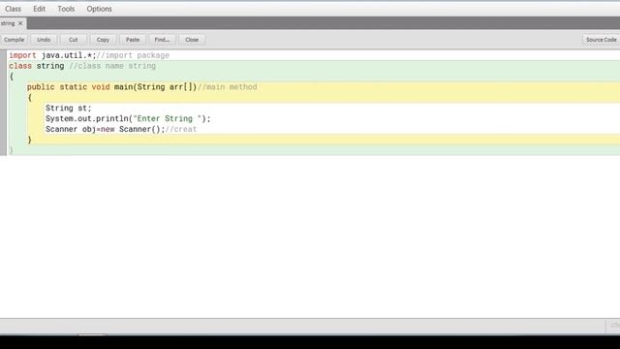Screen dimensions: 620x349
Task: Click the Cut button
Action: [74, 40]
